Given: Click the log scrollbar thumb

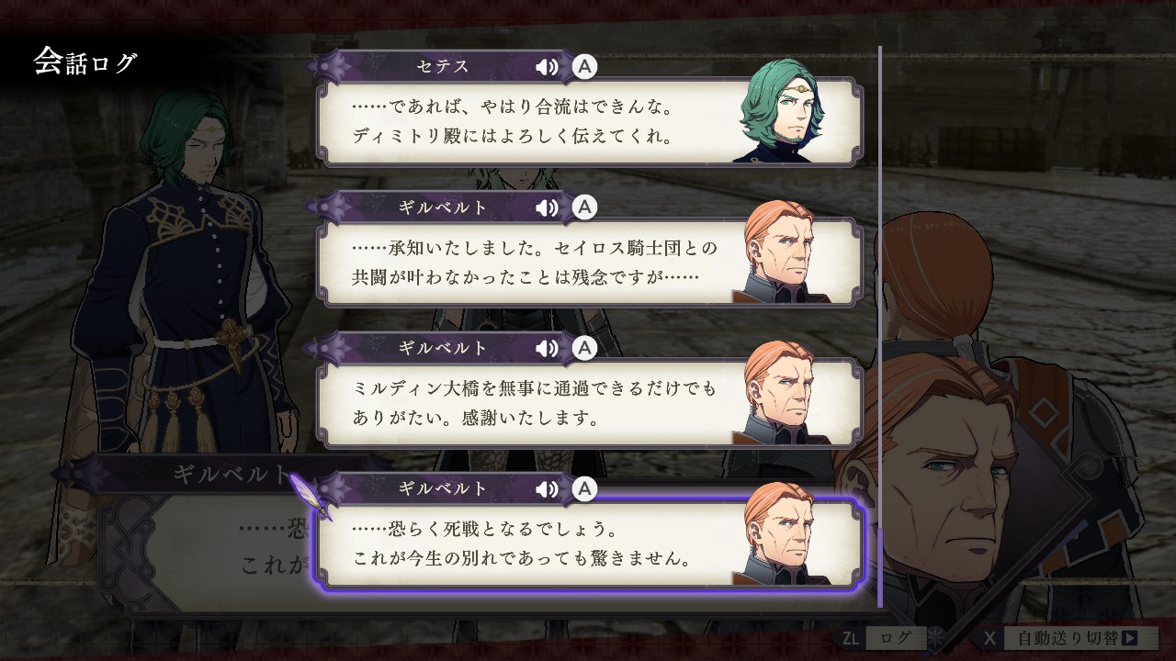Looking at the screenshot, I should [879, 567].
